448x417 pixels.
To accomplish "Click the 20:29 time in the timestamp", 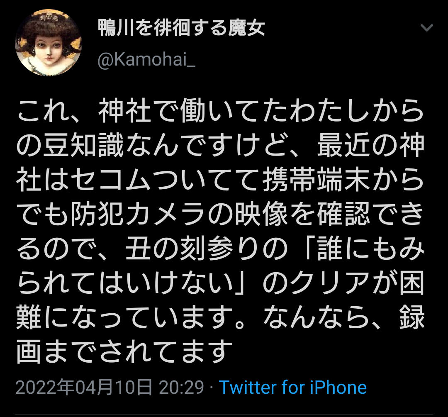I will [x=181, y=387].
